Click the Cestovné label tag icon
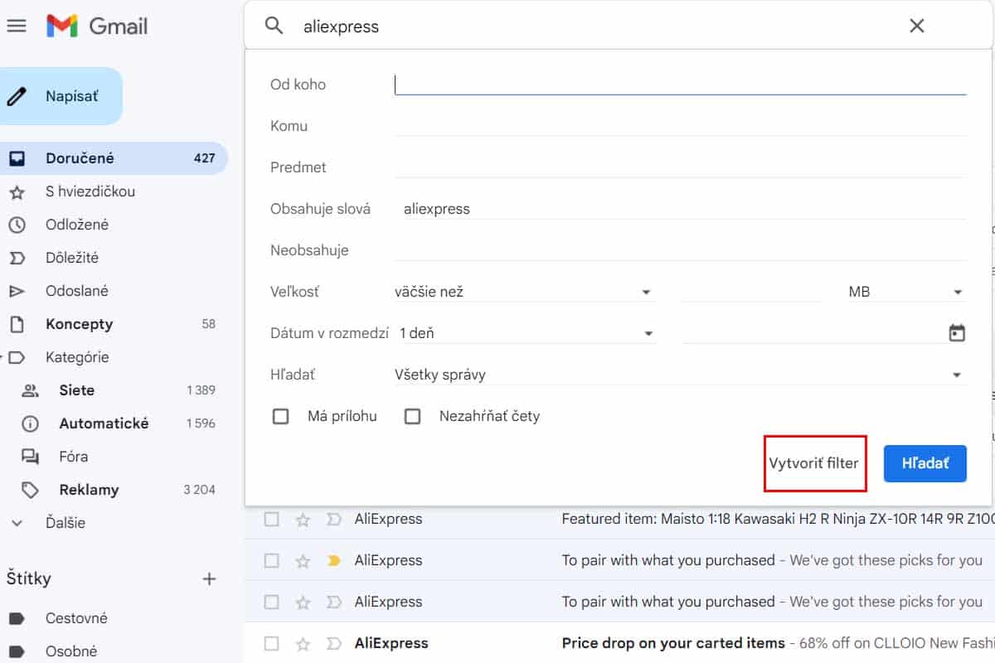995x663 pixels. point(17,618)
